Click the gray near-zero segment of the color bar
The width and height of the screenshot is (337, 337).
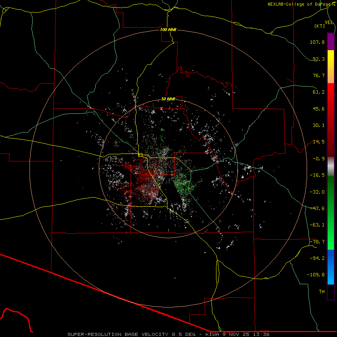[x=331, y=167]
